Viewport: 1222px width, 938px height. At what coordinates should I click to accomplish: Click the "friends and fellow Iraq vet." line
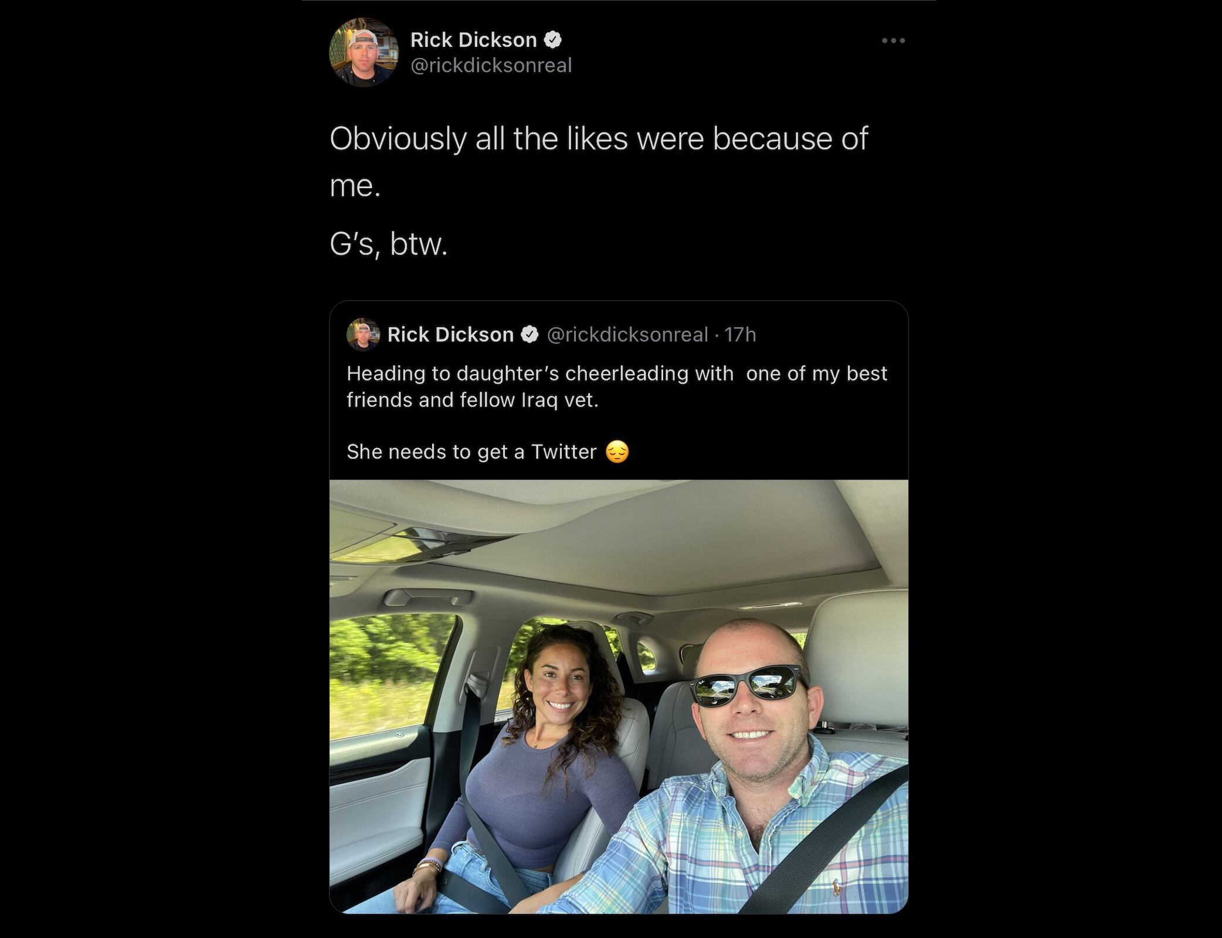click(472, 400)
